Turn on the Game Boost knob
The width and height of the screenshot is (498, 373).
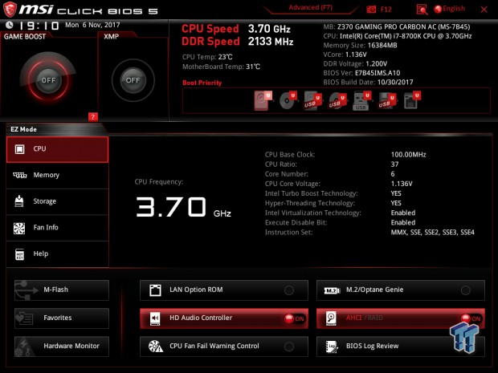point(47,80)
